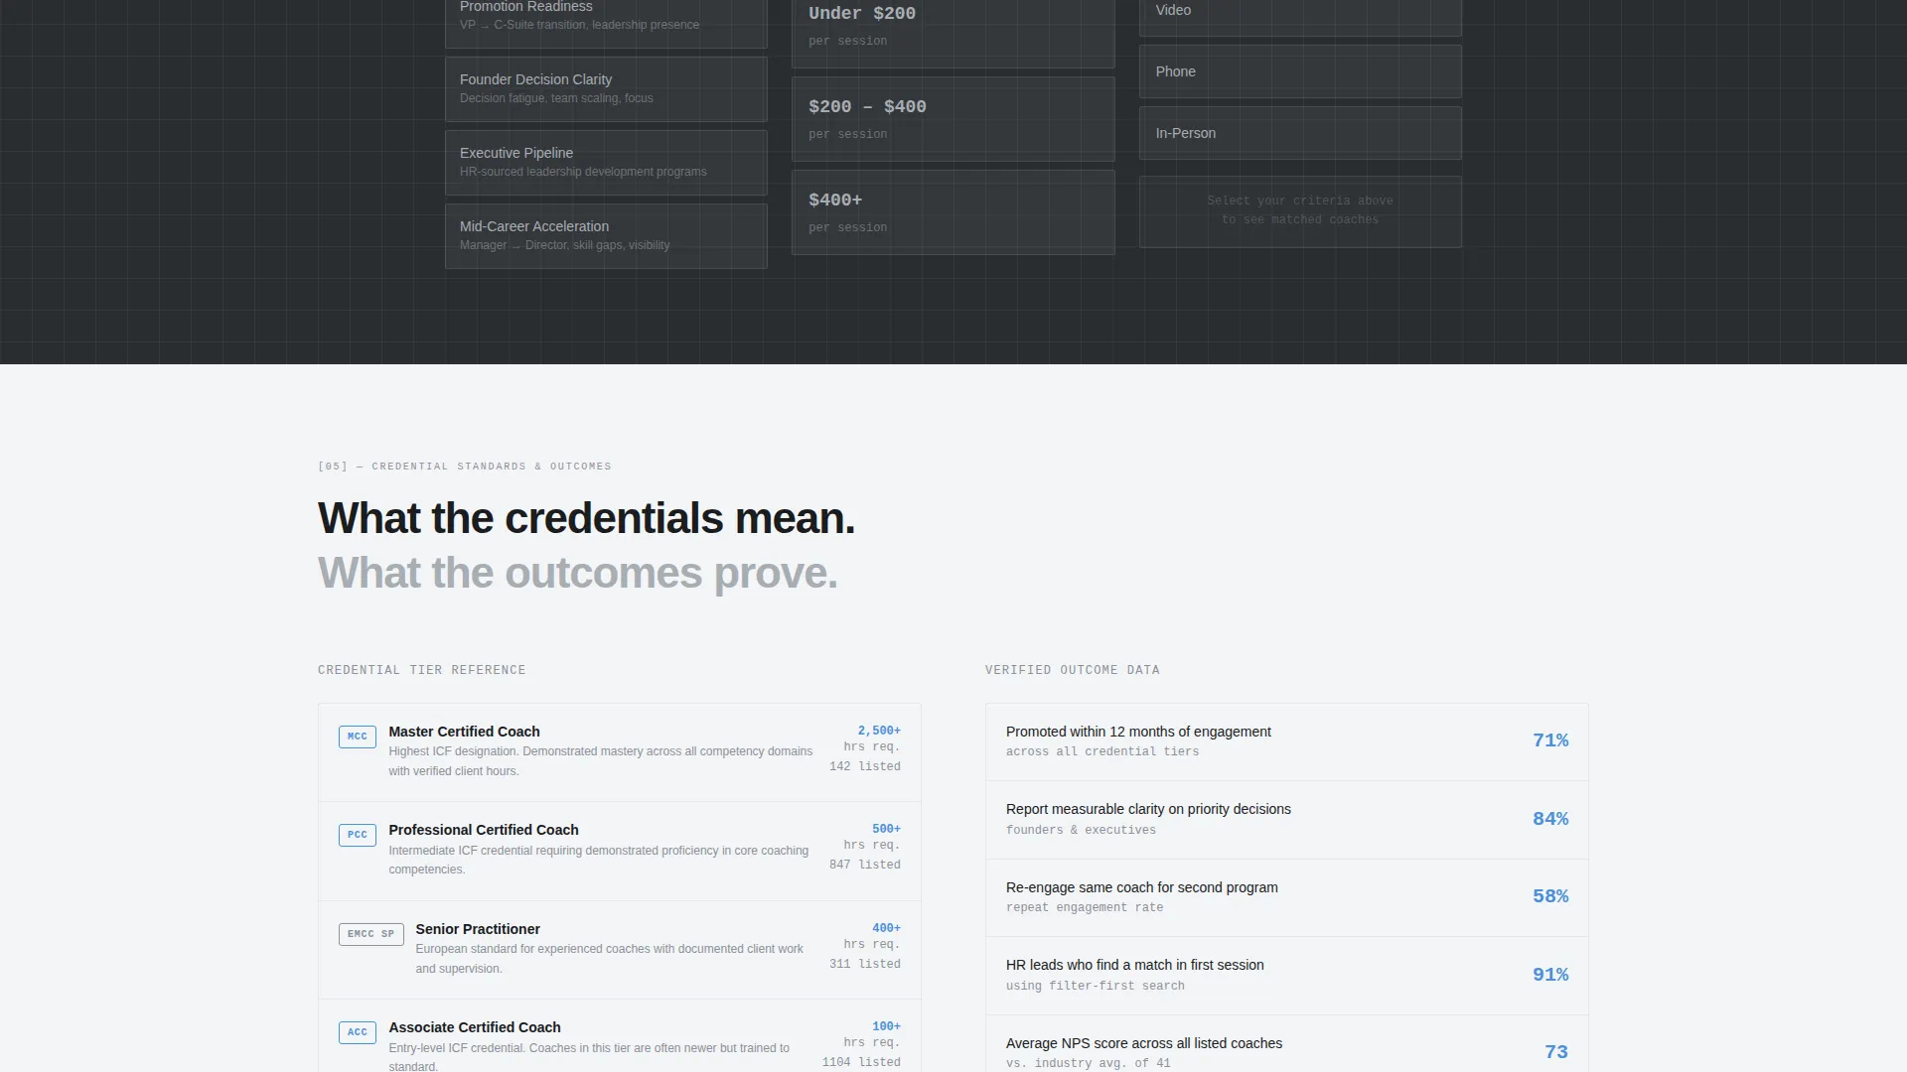Click the [05] Credential Standards & Outcomes label
Image resolution: width=1907 pixels, height=1072 pixels.
tap(465, 466)
